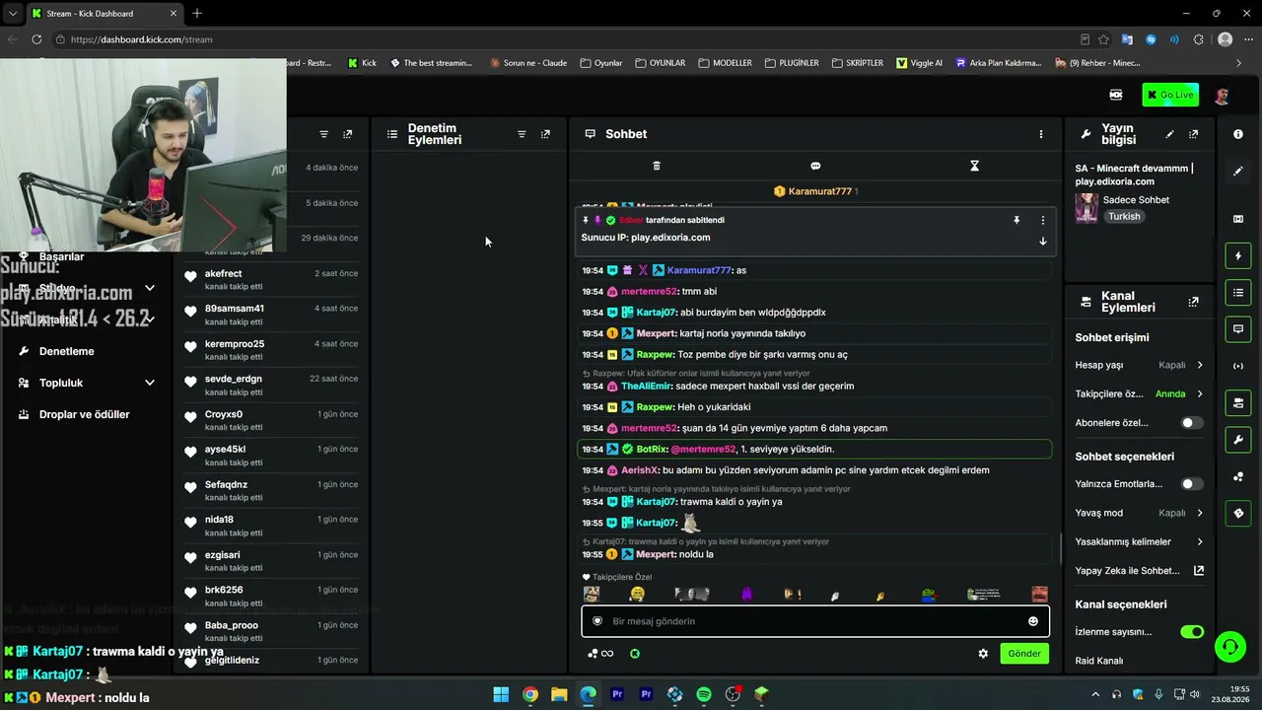
Task: Open the PLUGİNLER bookmarks folder
Action: [x=791, y=63]
